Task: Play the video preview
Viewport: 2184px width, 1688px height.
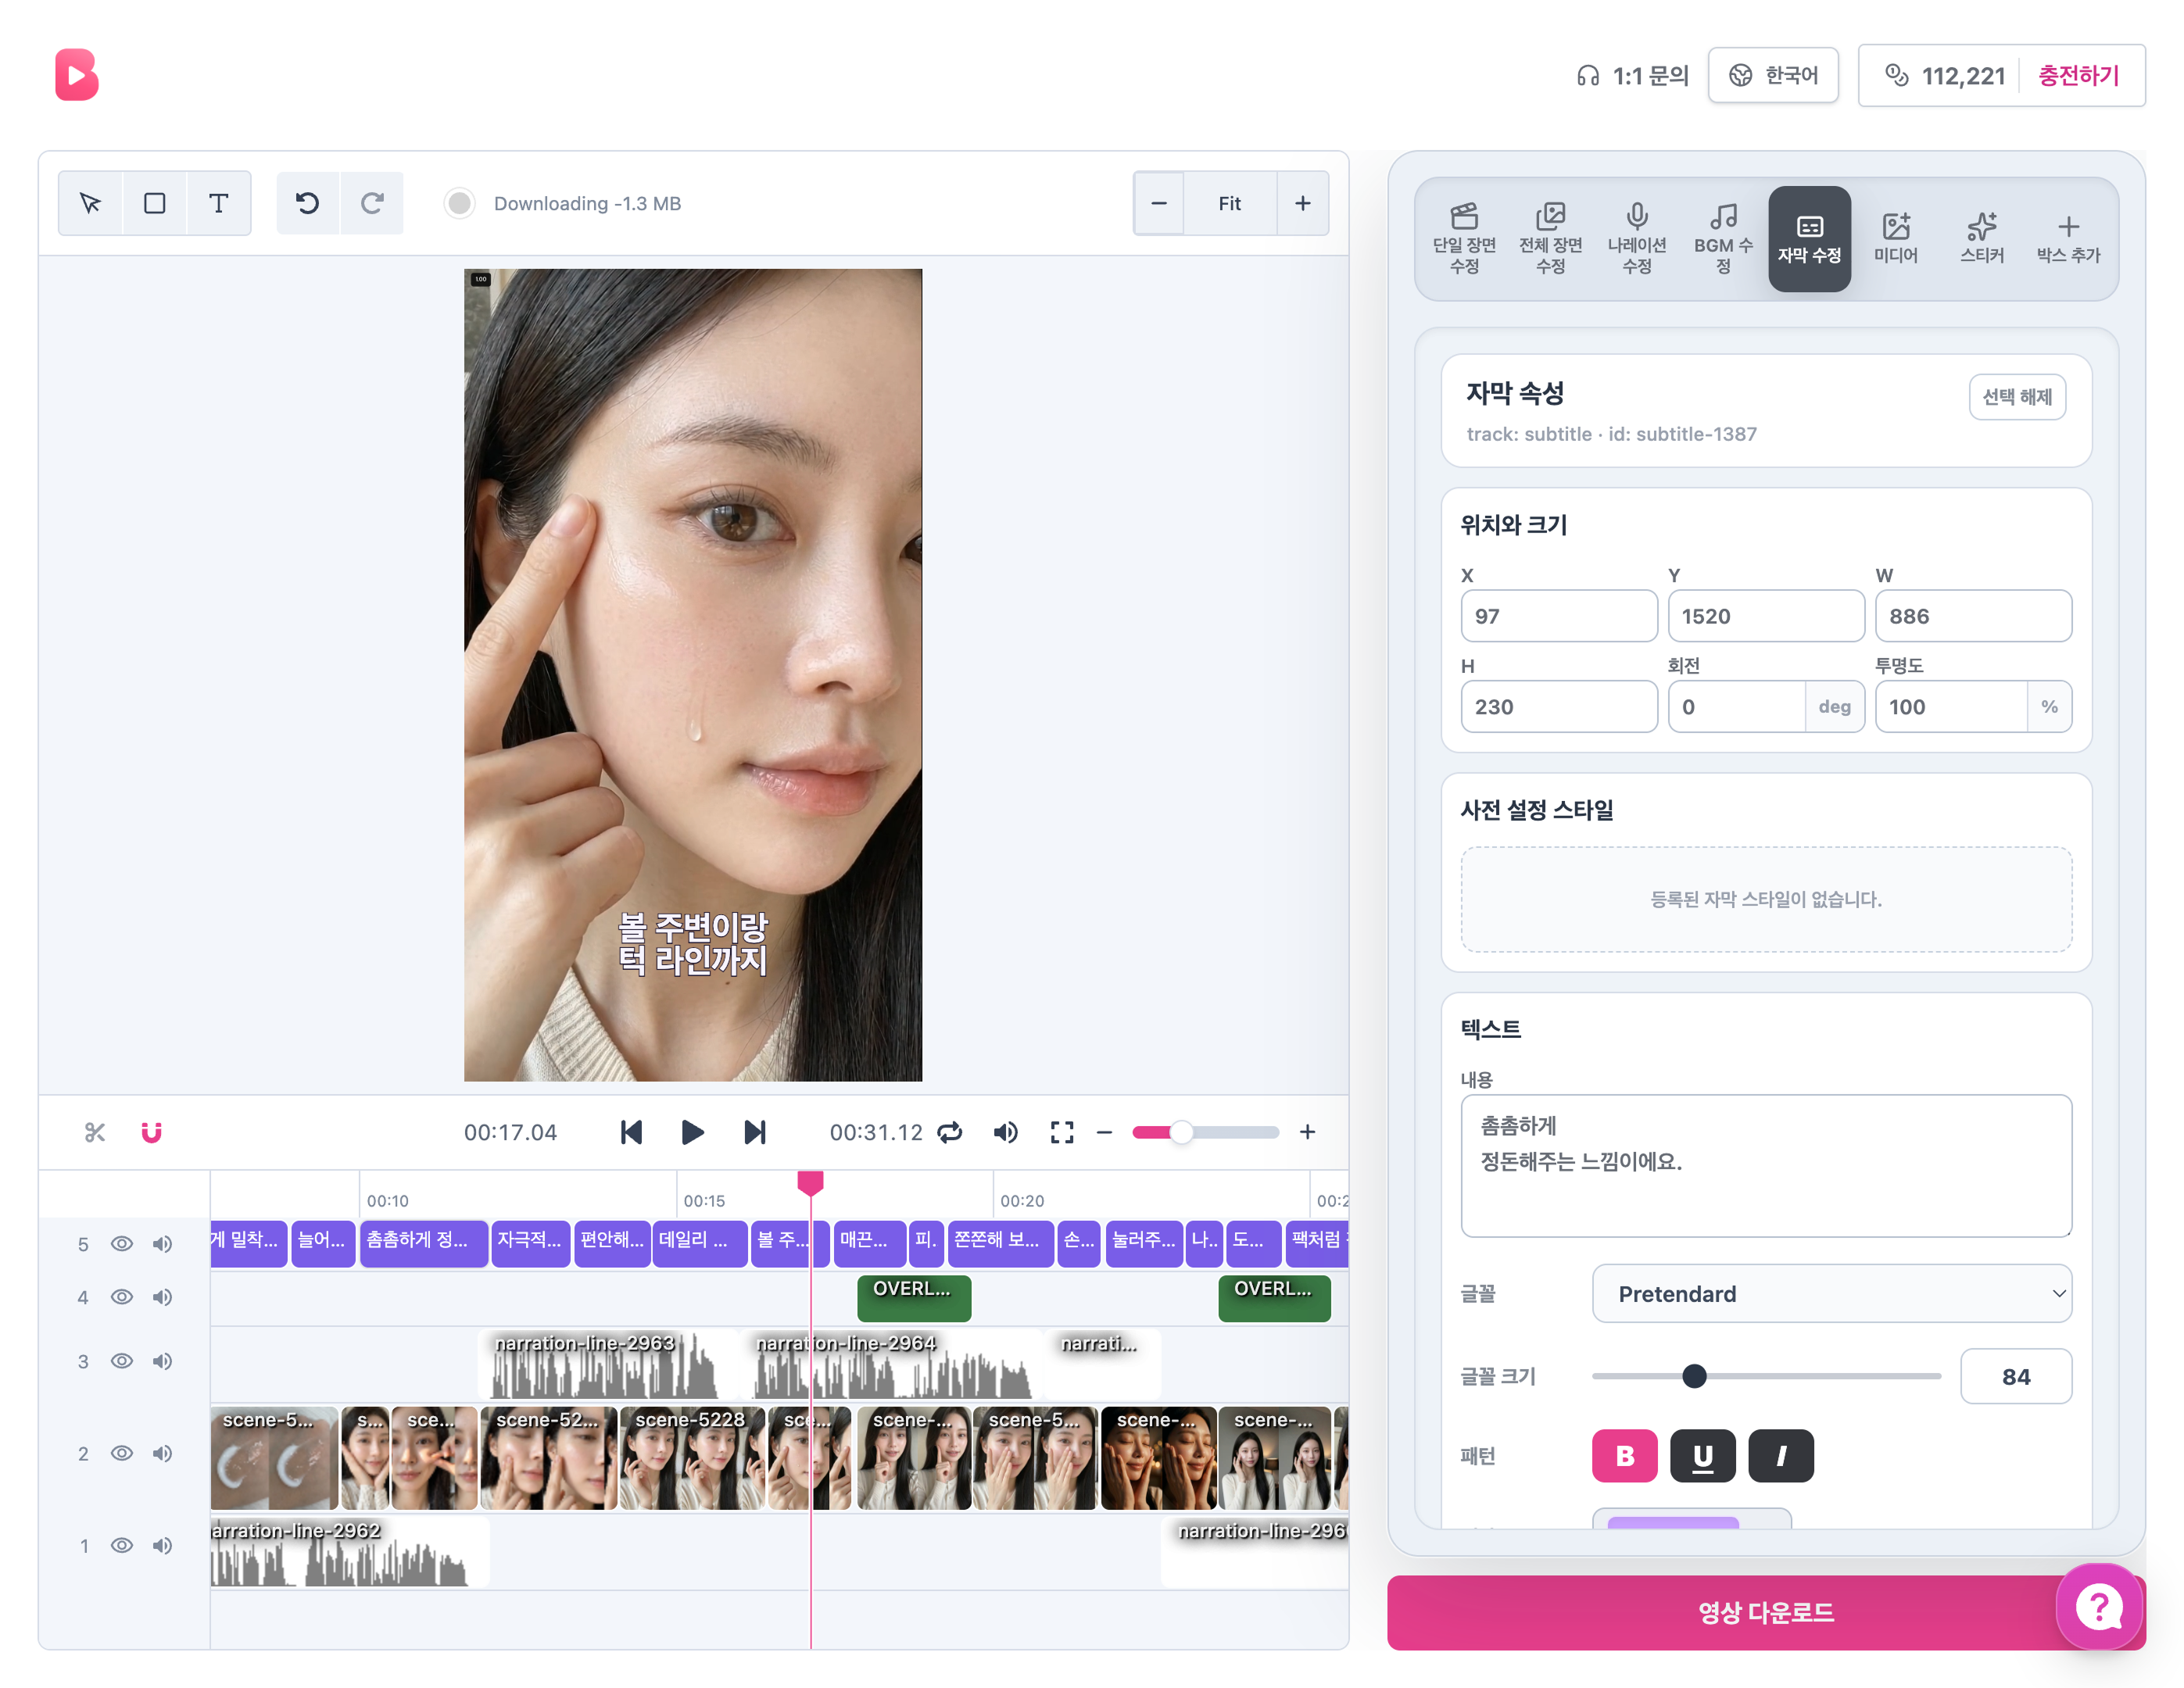Action: pos(692,1132)
